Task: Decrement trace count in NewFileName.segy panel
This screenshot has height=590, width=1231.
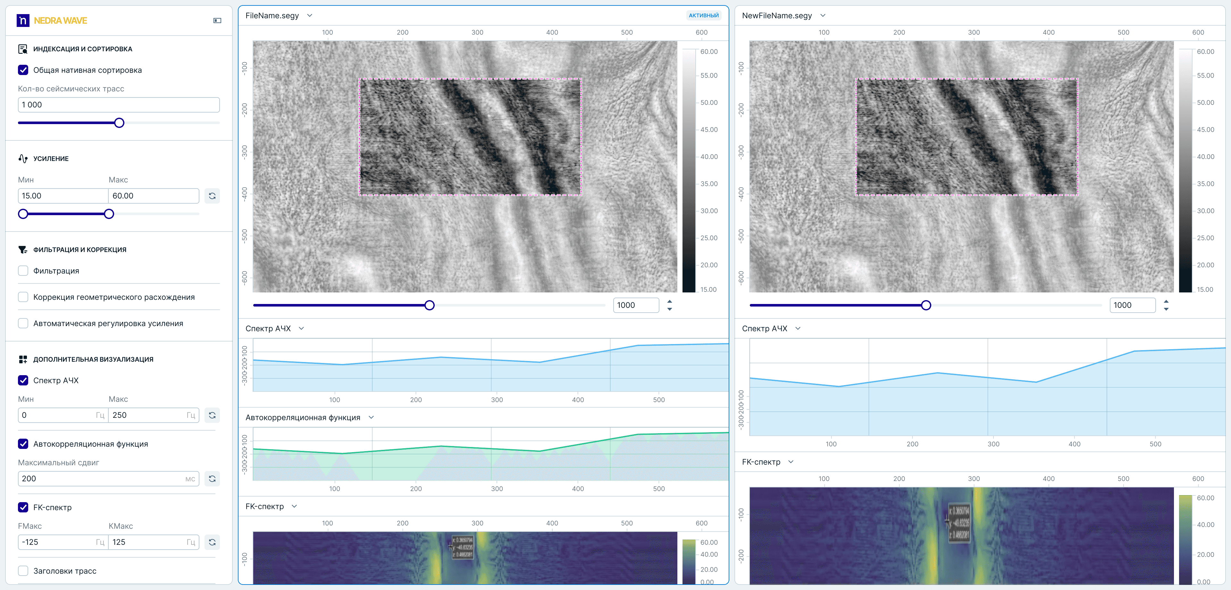Action: coord(1166,309)
